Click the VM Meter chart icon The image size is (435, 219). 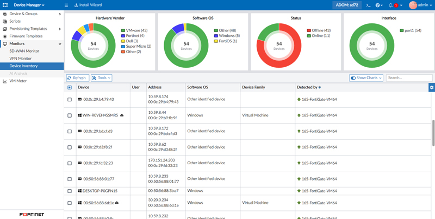coord(5,81)
